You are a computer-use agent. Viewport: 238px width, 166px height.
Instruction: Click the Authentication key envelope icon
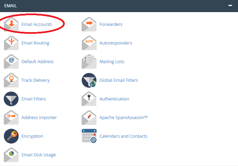89,99
